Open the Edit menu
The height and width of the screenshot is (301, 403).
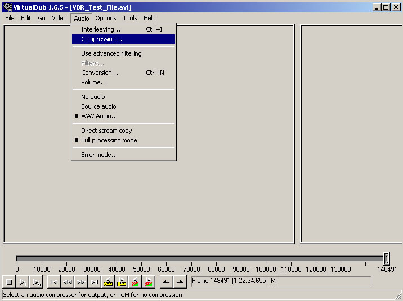pos(26,18)
